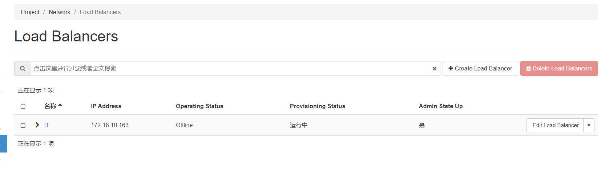Clear the filter with the X icon
Image resolution: width=605 pixels, height=179 pixels.
pyautogui.click(x=434, y=69)
